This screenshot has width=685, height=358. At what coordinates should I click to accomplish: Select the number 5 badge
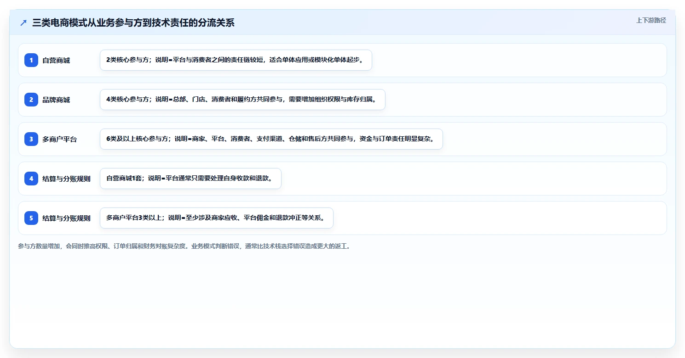pos(31,218)
